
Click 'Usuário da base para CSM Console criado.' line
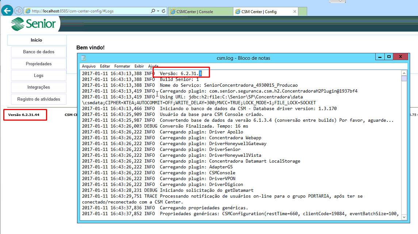tap(212, 114)
